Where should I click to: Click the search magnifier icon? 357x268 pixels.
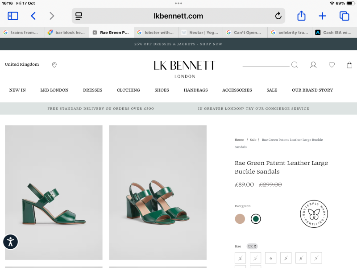(x=295, y=65)
